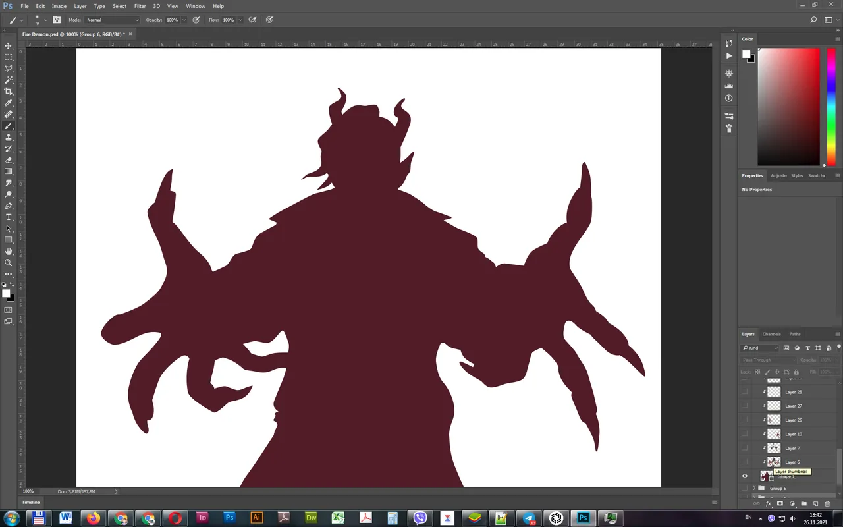Viewport: 843px width, 527px height.
Task: Click the Delete layer trash icon
Action: pyautogui.click(x=827, y=504)
